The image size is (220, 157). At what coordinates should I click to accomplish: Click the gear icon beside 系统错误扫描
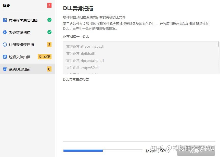coord(5,32)
